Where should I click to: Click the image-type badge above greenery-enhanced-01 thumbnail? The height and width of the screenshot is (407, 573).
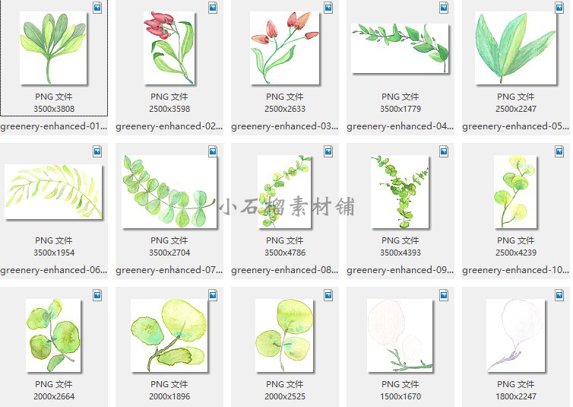[97, 8]
